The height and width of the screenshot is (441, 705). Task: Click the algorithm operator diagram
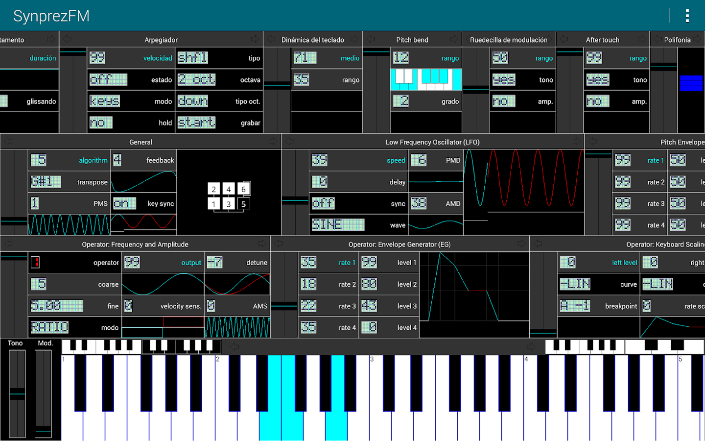[x=229, y=196]
